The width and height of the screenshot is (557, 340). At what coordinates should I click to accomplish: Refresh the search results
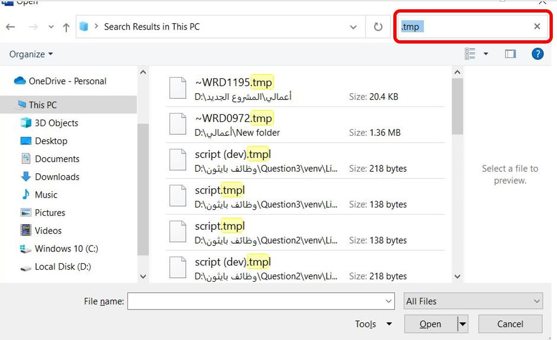point(378,27)
